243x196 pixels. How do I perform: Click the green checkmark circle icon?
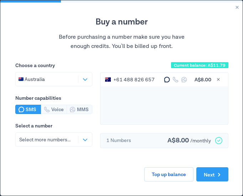click(219, 141)
